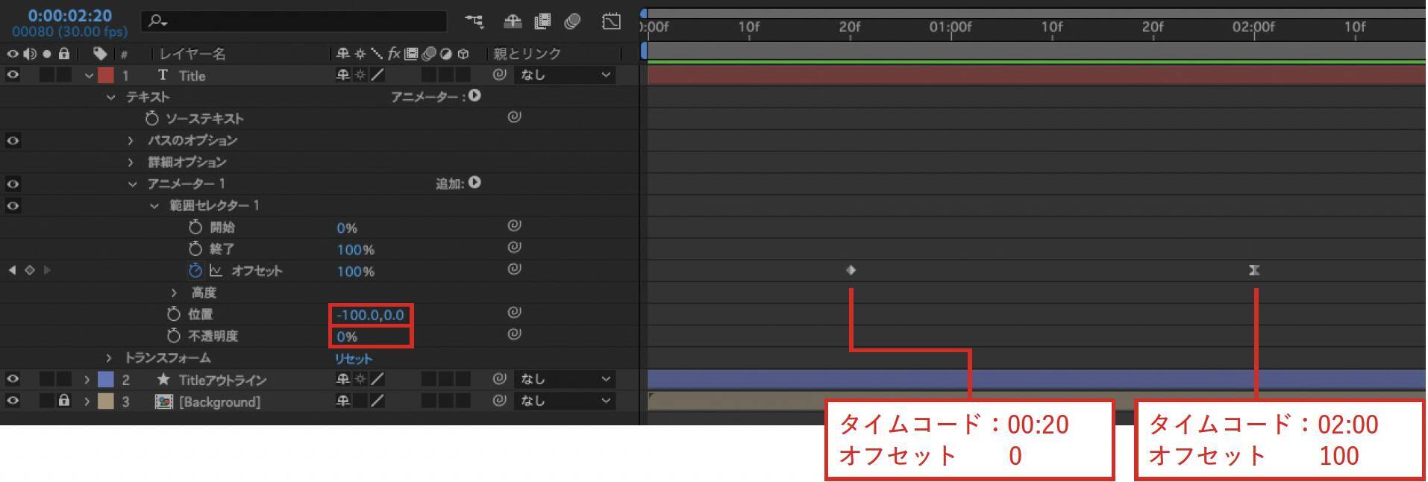
Task: Expand the Titleアウトライン layer
Action: coord(87,380)
